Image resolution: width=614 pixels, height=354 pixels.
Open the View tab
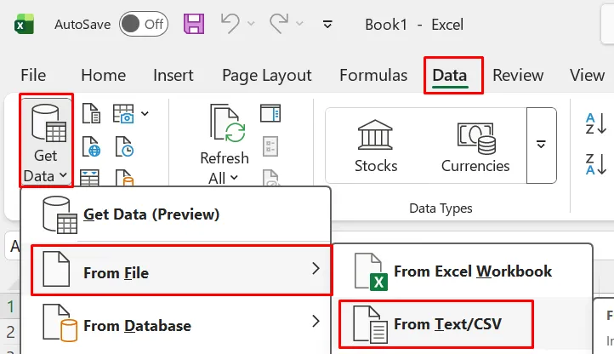coord(587,75)
